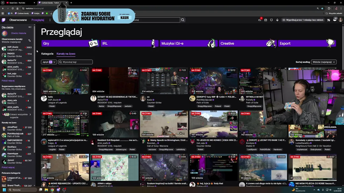Open the Kick bookmark icon
The image size is (344, 193).
click(47, 13)
